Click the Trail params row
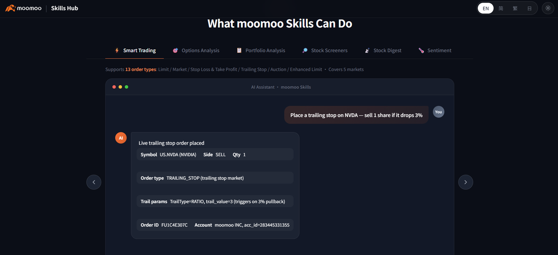This screenshot has height=255, width=558. pos(215,201)
